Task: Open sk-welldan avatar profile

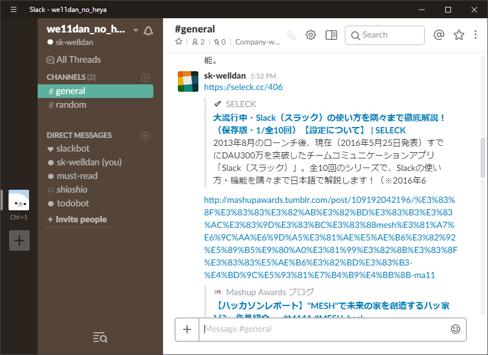Action: point(188,81)
